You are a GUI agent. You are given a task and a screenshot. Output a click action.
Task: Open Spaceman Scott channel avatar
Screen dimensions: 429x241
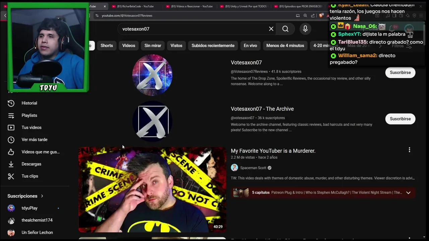point(234,168)
